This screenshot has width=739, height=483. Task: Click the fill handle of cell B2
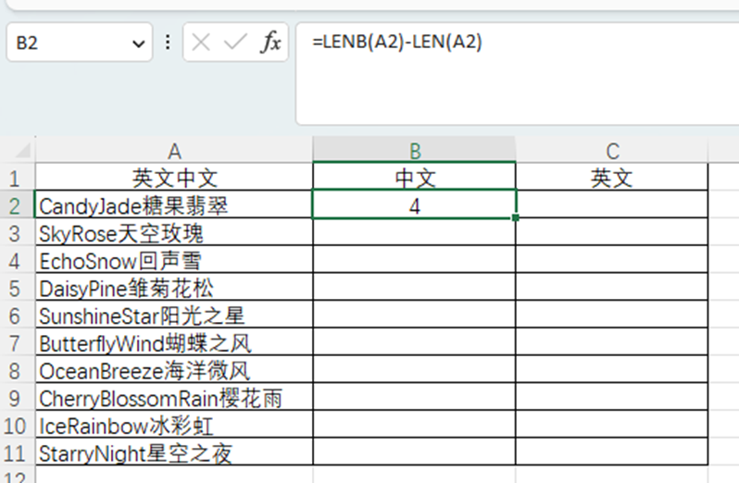pyautogui.click(x=516, y=217)
